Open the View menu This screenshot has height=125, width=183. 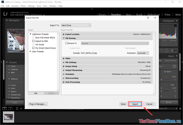[x=45, y=6]
